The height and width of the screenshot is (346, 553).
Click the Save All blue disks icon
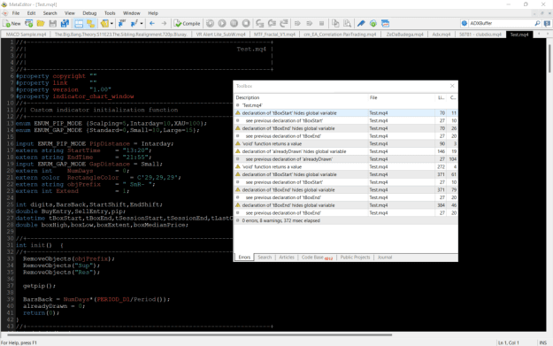pyautogui.click(x=65, y=24)
